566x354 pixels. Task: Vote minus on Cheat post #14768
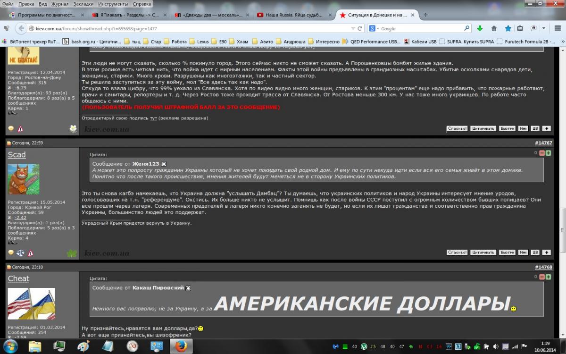542,277
